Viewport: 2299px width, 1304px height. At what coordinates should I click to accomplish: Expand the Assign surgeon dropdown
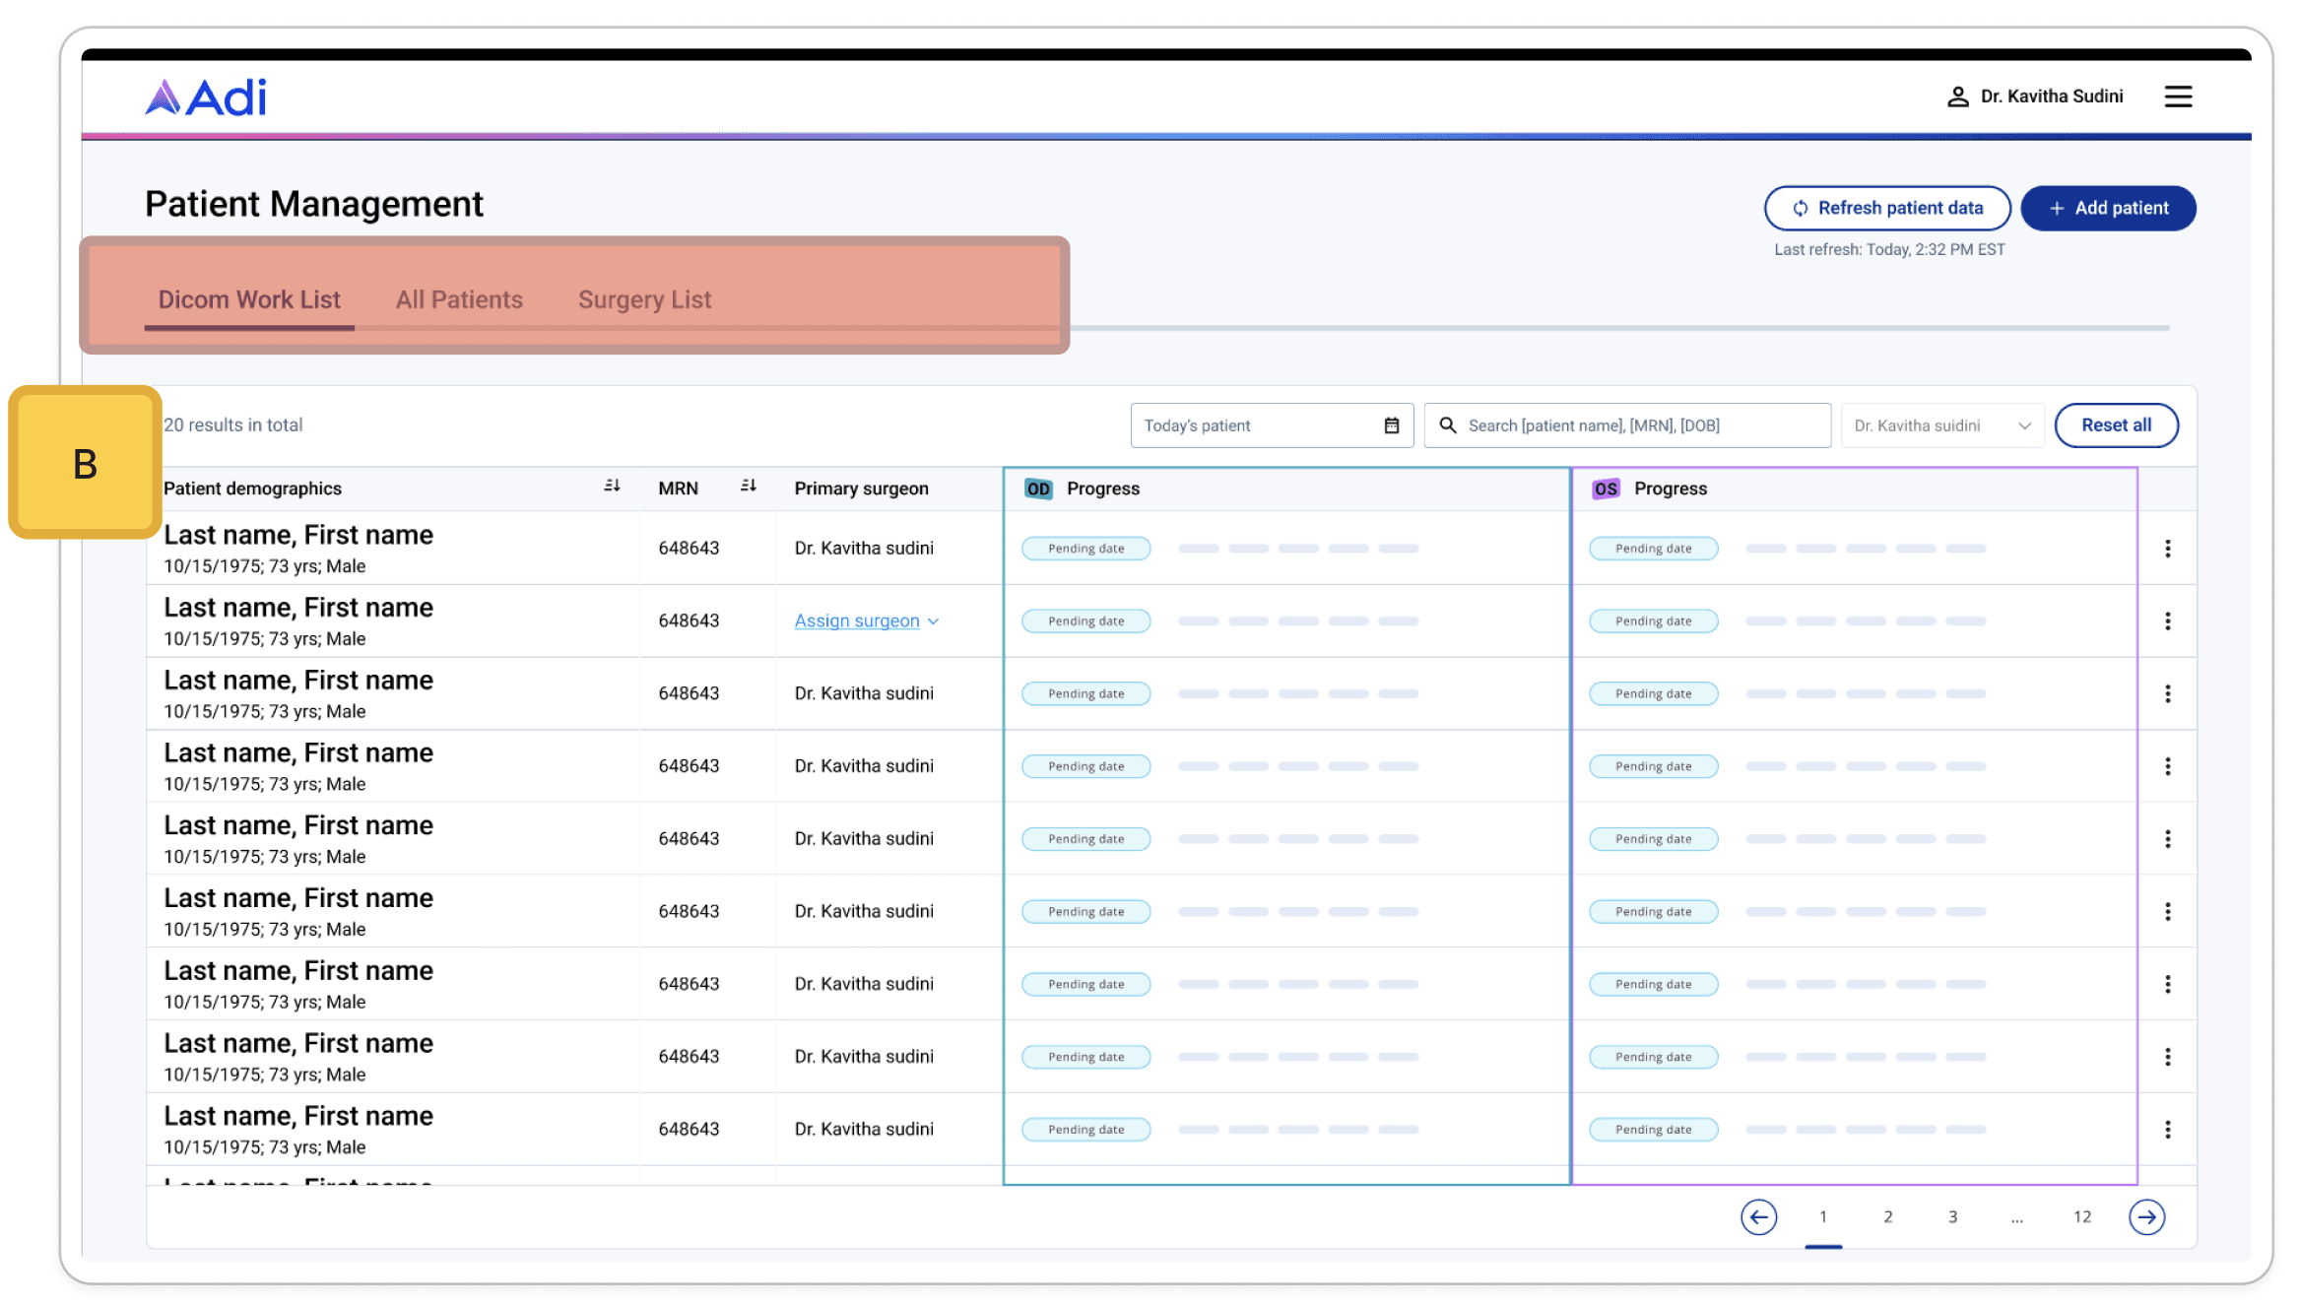point(866,621)
